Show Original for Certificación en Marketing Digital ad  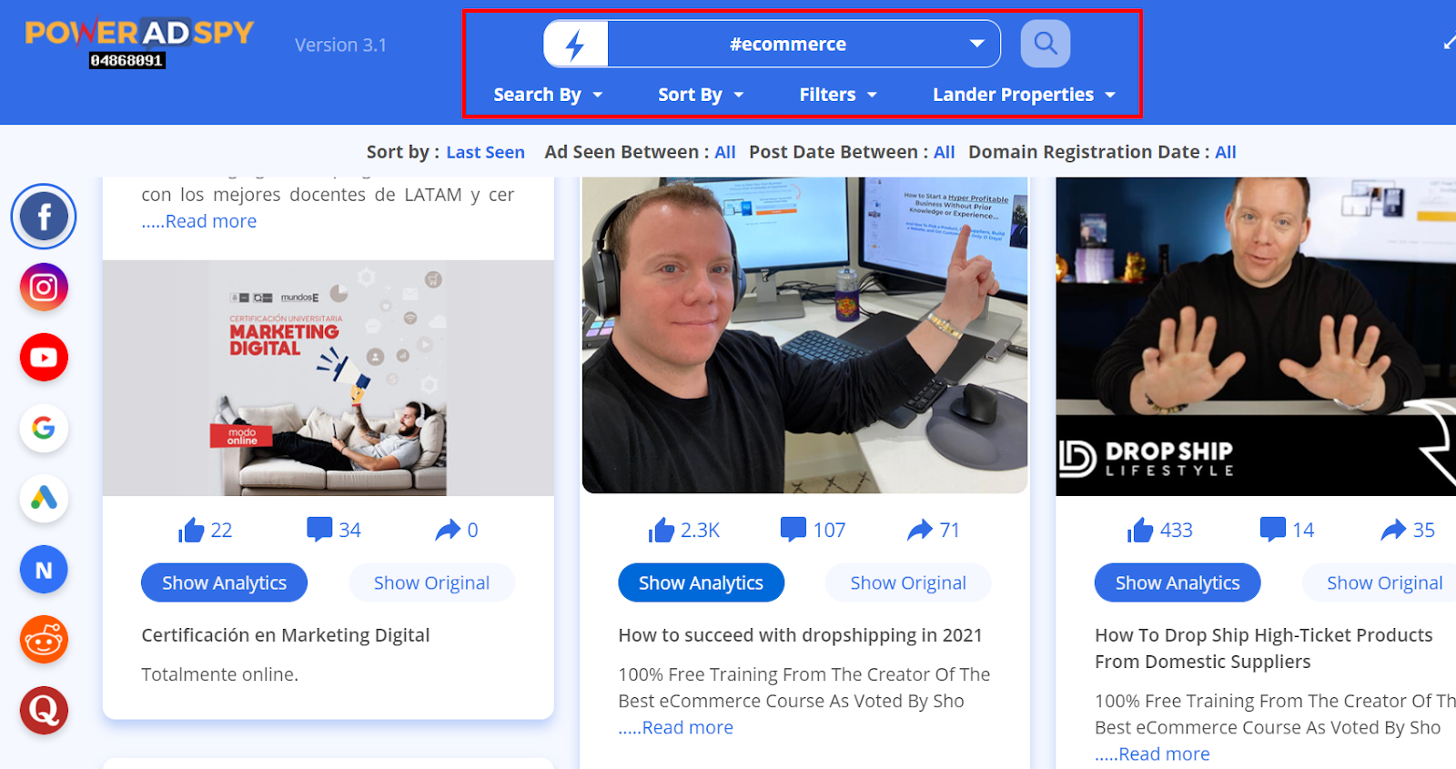(431, 582)
